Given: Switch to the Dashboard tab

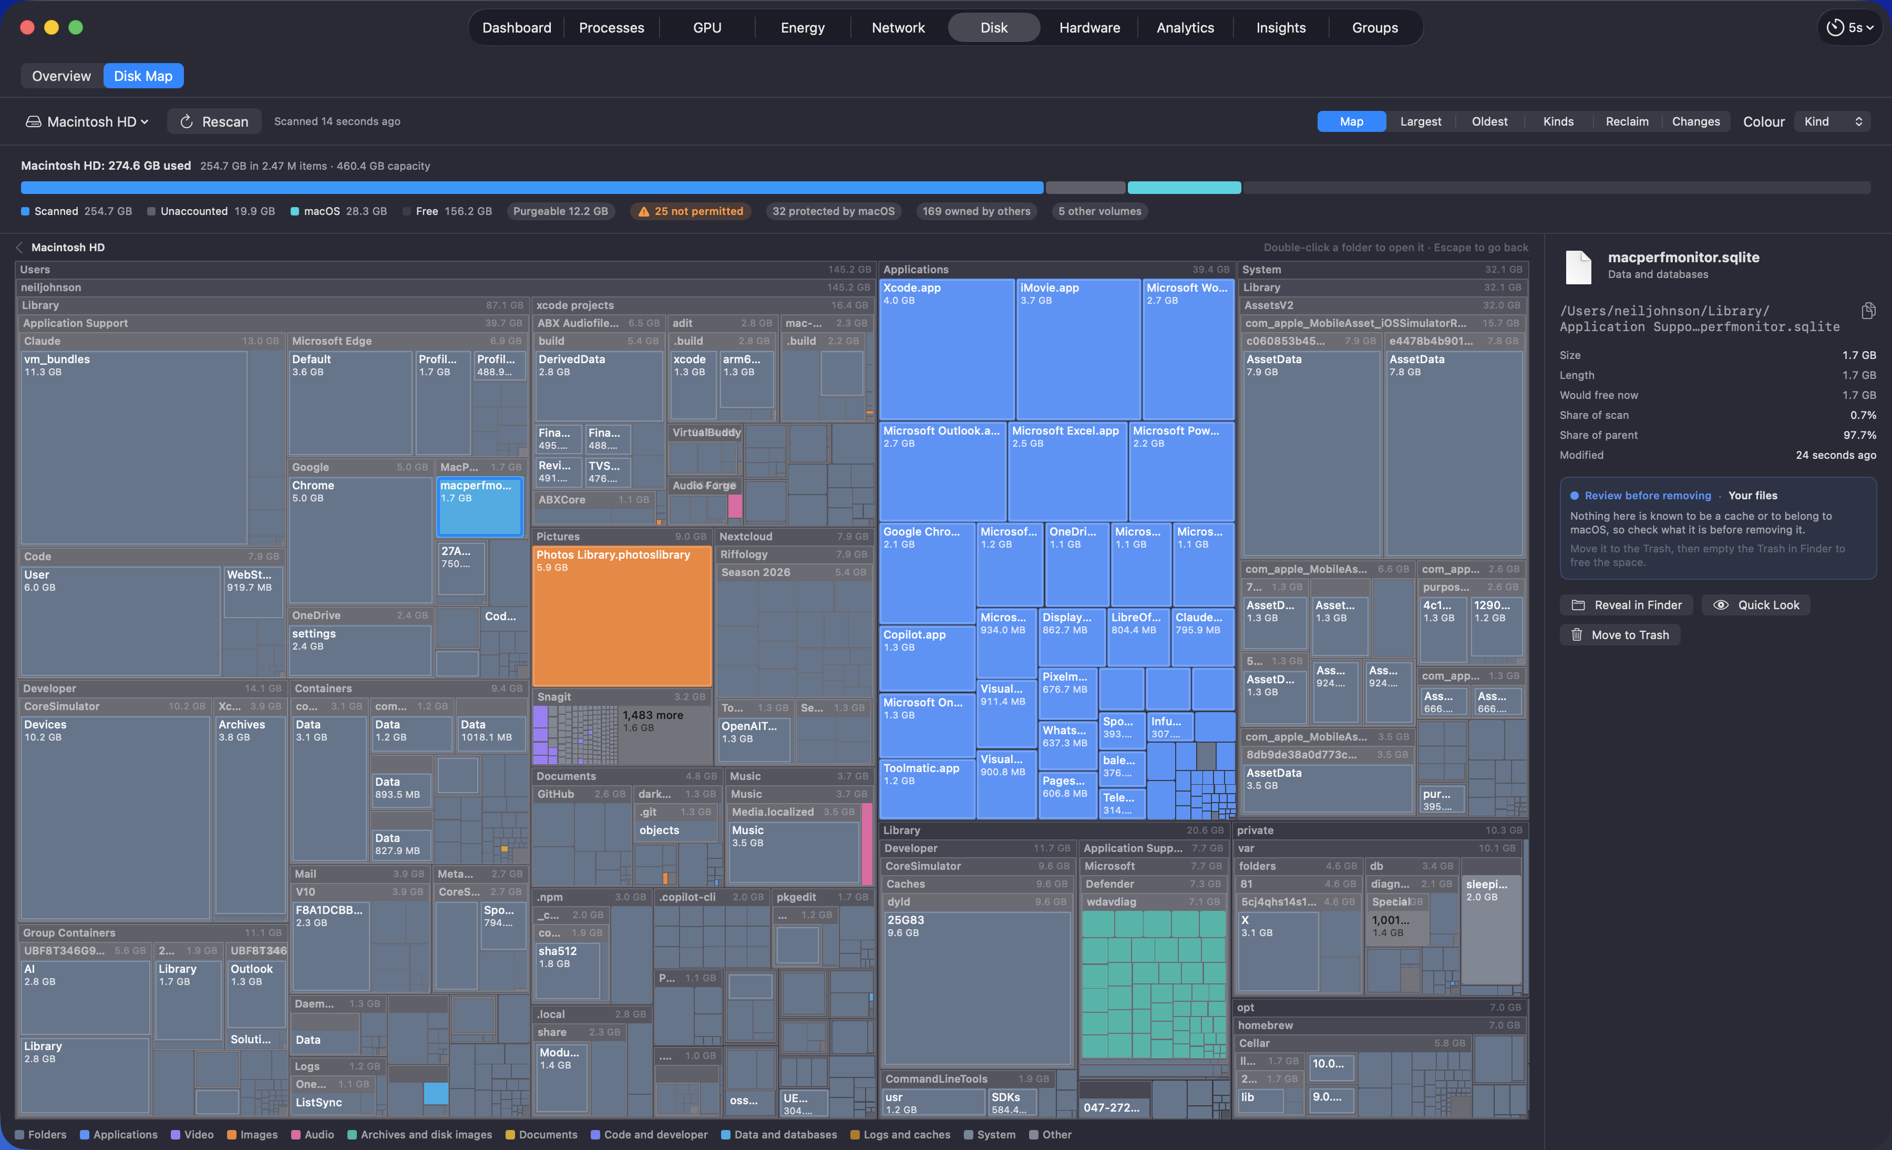Looking at the screenshot, I should (x=517, y=28).
